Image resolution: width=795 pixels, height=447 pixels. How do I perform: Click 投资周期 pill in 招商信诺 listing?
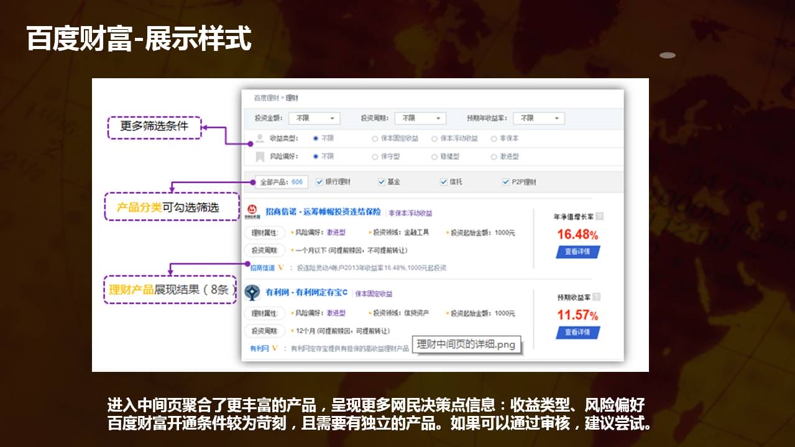(264, 250)
